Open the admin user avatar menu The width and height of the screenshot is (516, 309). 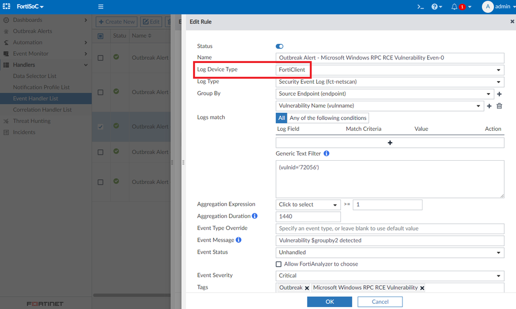coord(498,7)
